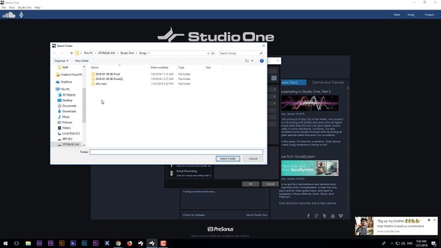Image resolution: width=441 pixels, height=248 pixels.
Task: Open Check for Updates link
Action: 194,215
